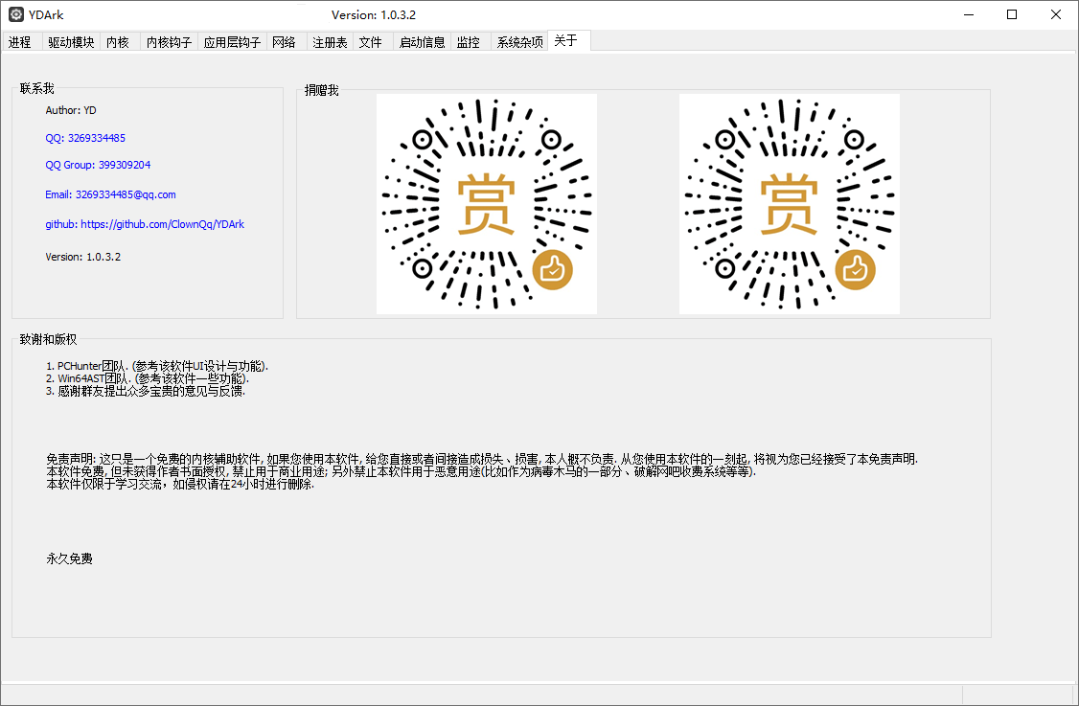Click the 永久免费 text
The width and height of the screenshot is (1079, 706).
click(x=70, y=558)
